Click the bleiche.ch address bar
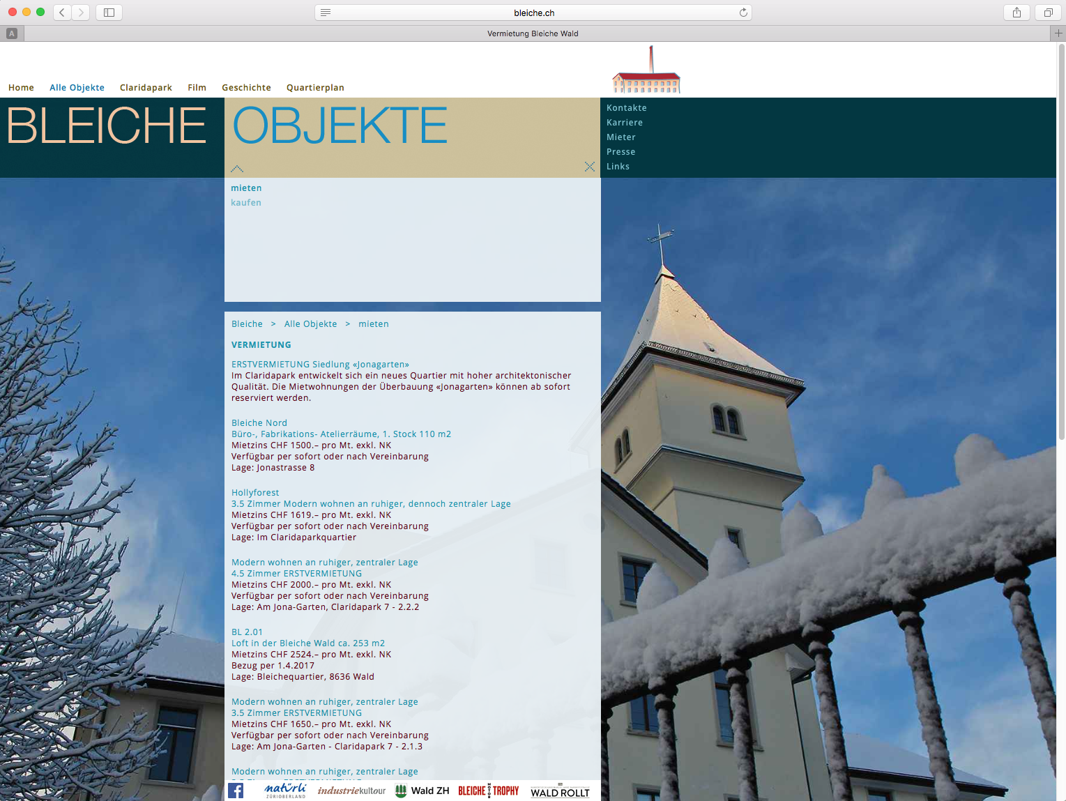The width and height of the screenshot is (1066, 801). click(533, 13)
